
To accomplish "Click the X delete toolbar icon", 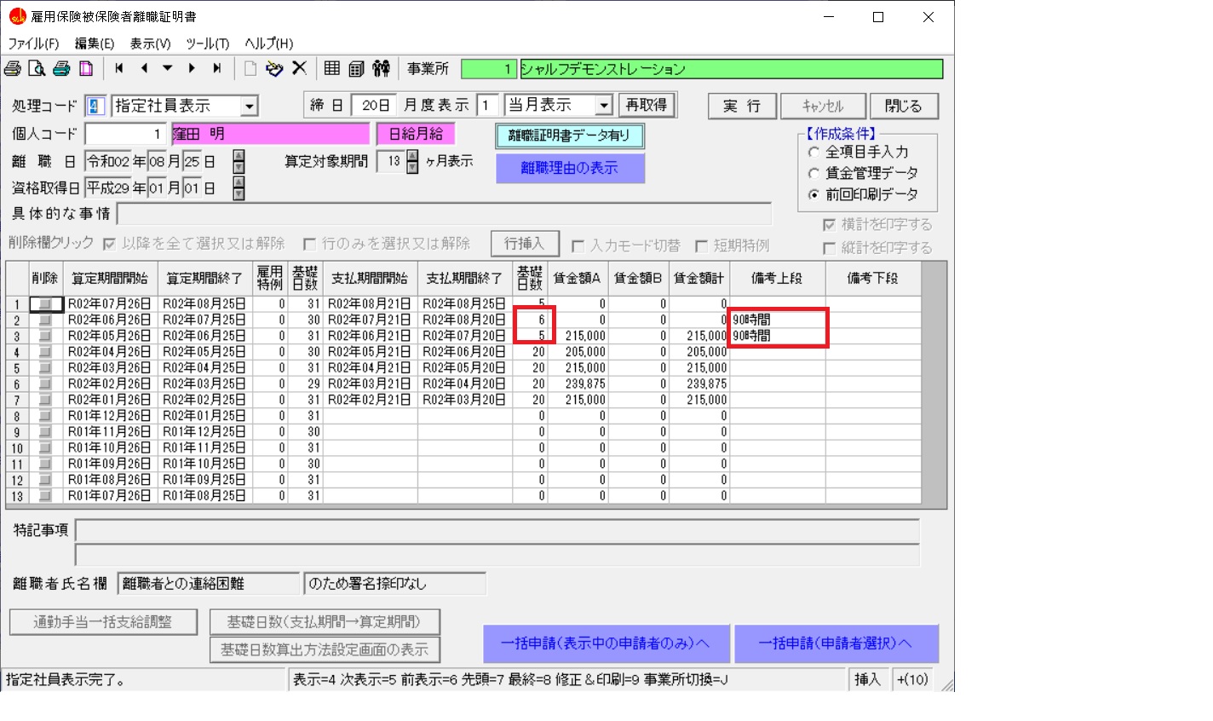I will [x=300, y=68].
